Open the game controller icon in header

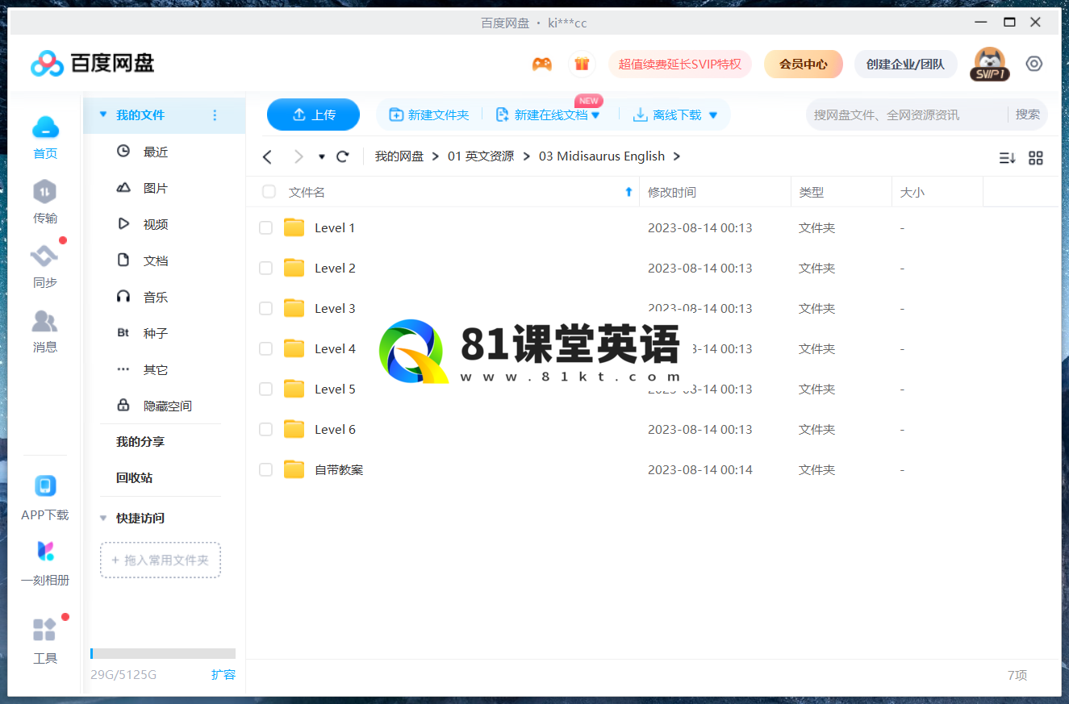pyautogui.click(x=542, y=64)
